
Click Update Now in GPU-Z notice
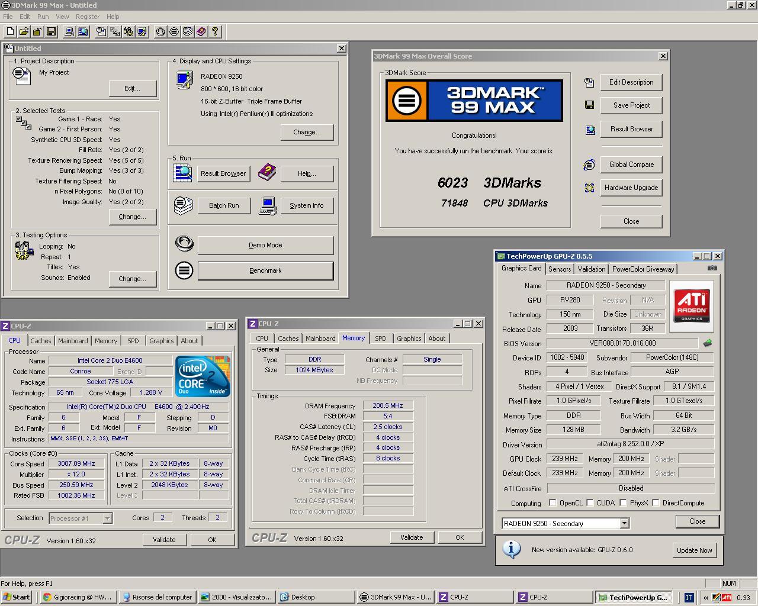pos(695,550)
